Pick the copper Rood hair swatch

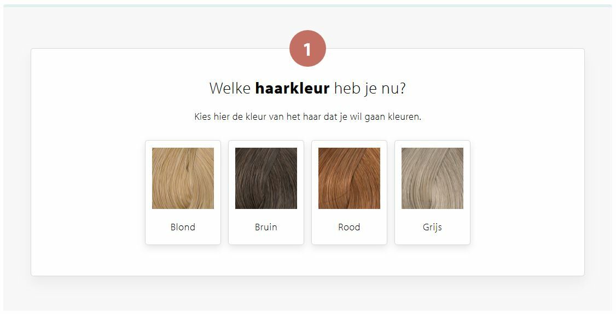tap(349, 178)
